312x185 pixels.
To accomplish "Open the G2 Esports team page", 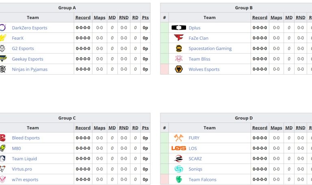I will coord(23,49).
